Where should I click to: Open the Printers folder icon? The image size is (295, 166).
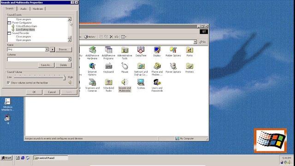click(189, 68)
